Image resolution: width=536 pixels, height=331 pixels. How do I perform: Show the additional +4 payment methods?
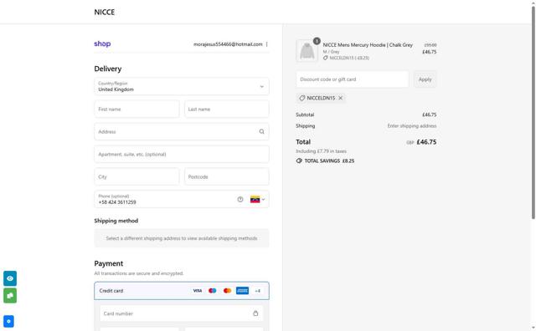pyautogui.click(x=258, y=291)
